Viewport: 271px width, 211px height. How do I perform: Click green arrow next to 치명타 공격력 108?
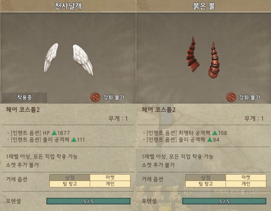pos(215,133)
